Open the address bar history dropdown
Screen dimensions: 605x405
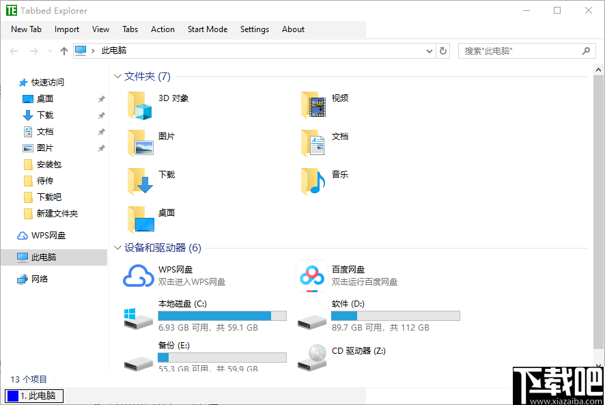pyautogui.click(x=429, y=51)
